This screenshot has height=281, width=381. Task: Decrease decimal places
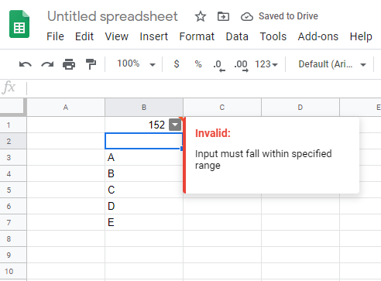coord(219,66)
